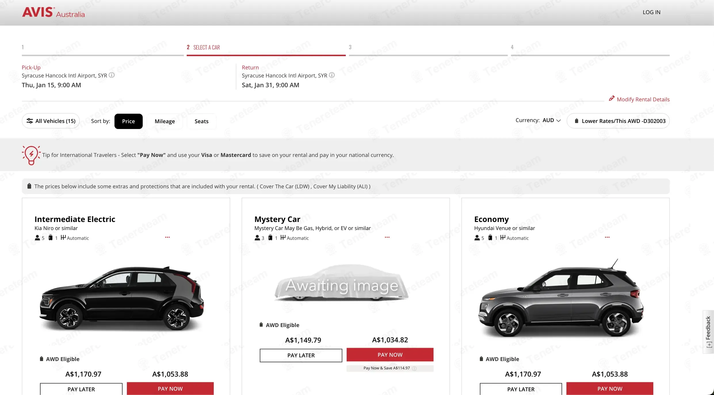714x395 pixels.
Task: Click the Pay Now savings info icon
Action: 414,368
